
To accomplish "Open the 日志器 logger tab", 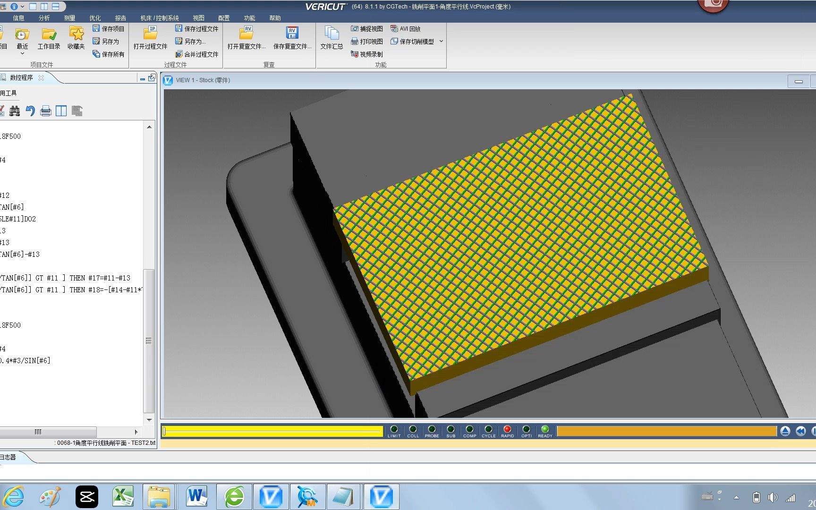I will click(x=8, y=457).
